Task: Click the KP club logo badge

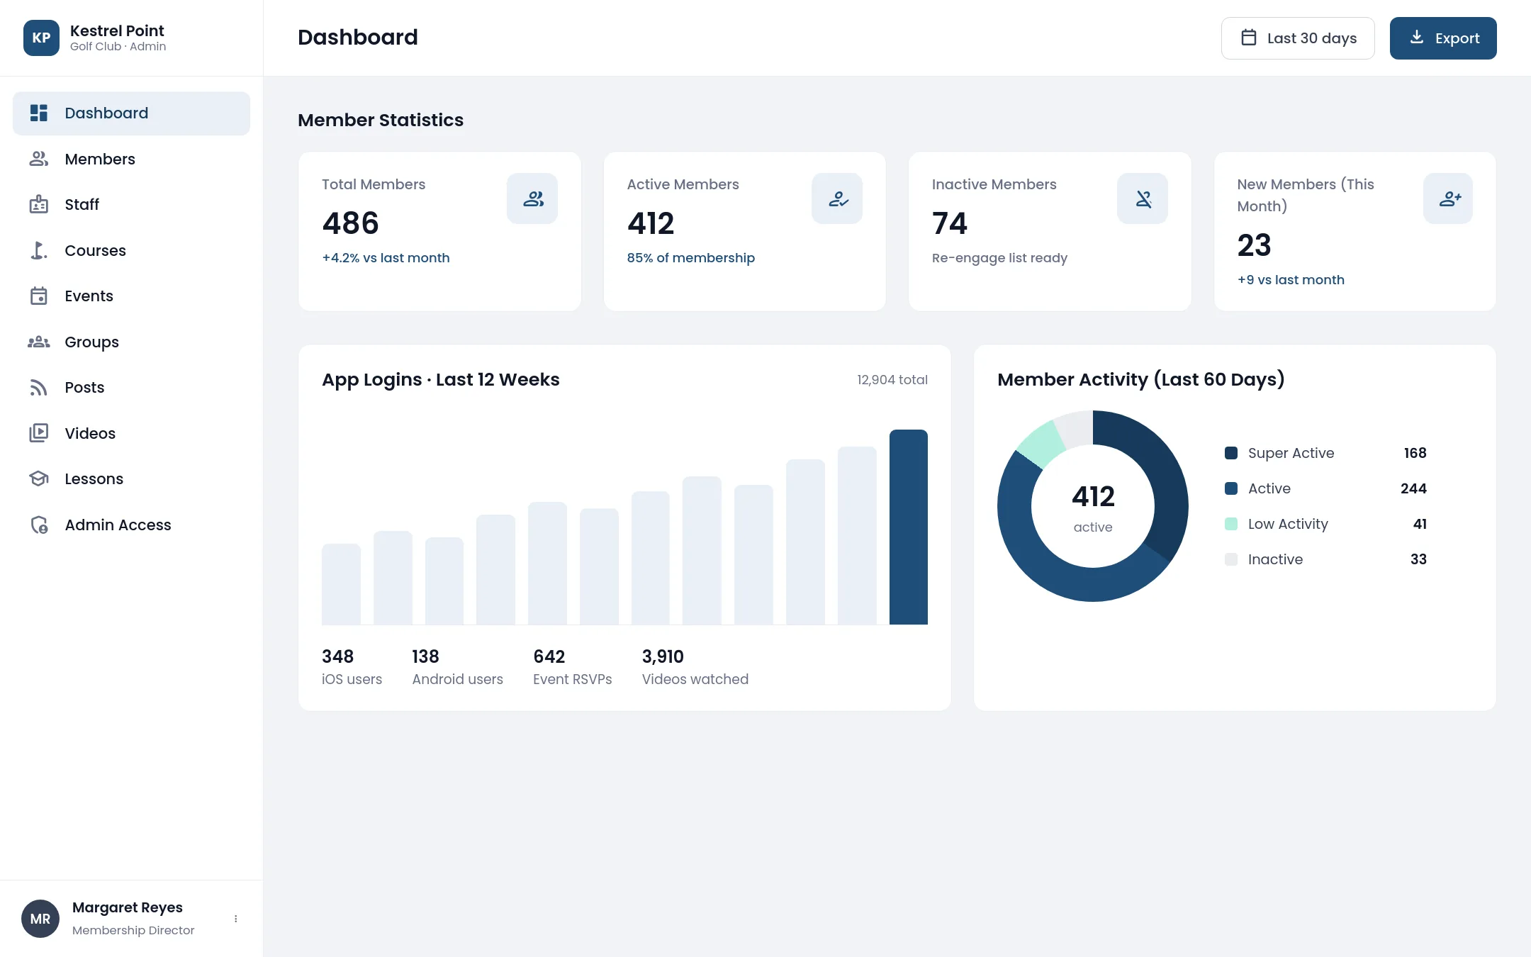Action: click(x=41, y=38)
